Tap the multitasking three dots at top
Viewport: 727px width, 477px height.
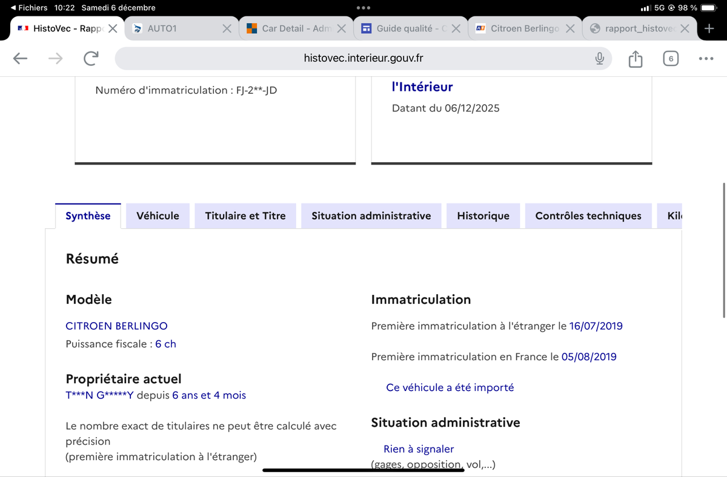tap(363, 8)
